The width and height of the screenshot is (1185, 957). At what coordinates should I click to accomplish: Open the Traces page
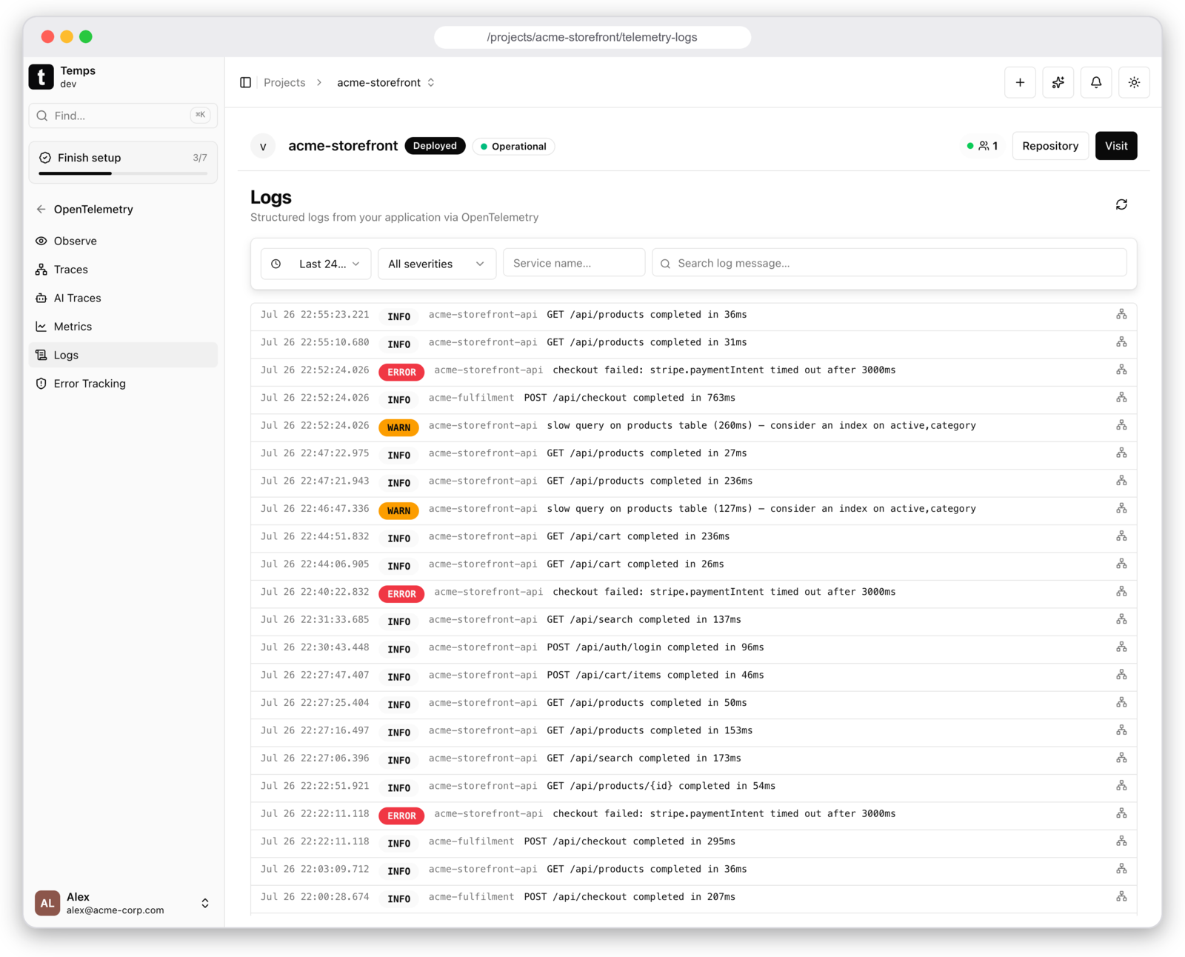coord(123,270)
